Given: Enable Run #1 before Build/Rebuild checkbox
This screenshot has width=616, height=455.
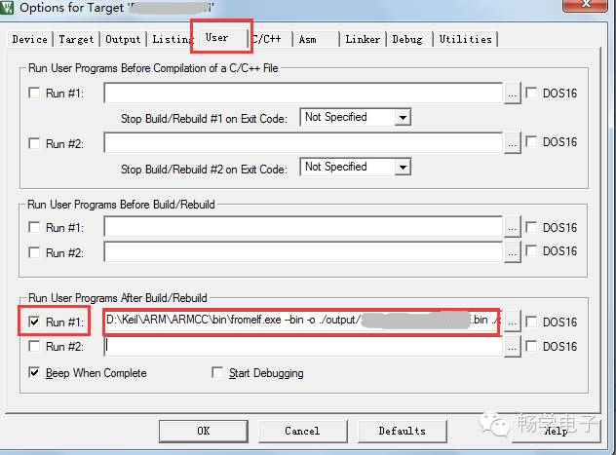Looking at the screenshot, I should (34, 227).
